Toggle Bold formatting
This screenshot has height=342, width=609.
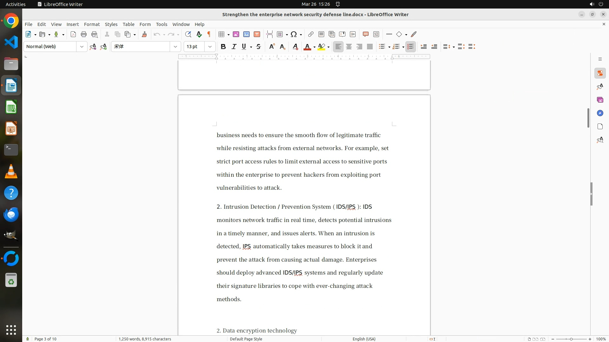pyautogui.click(x=223, y=47)
